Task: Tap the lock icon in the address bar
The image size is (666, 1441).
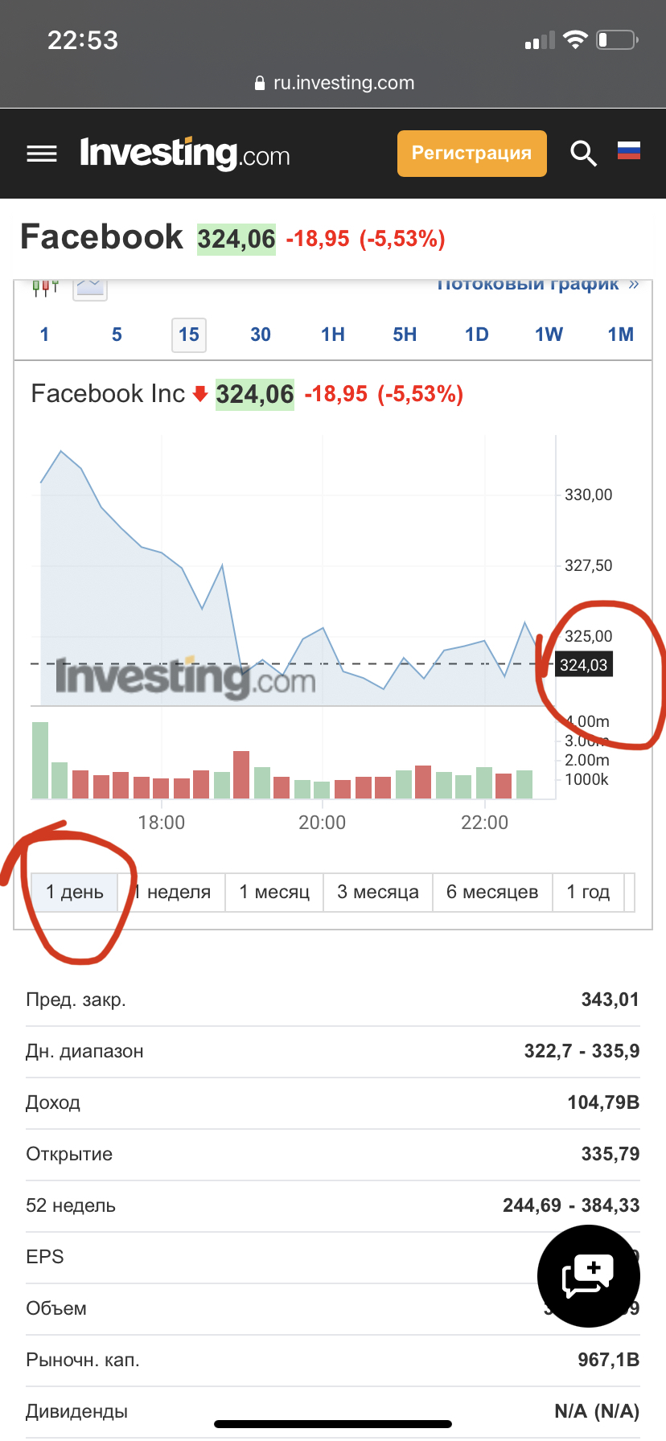Action: (259, 83)
